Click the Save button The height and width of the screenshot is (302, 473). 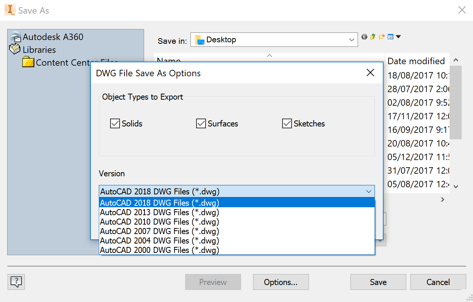[x=378, y=282]
